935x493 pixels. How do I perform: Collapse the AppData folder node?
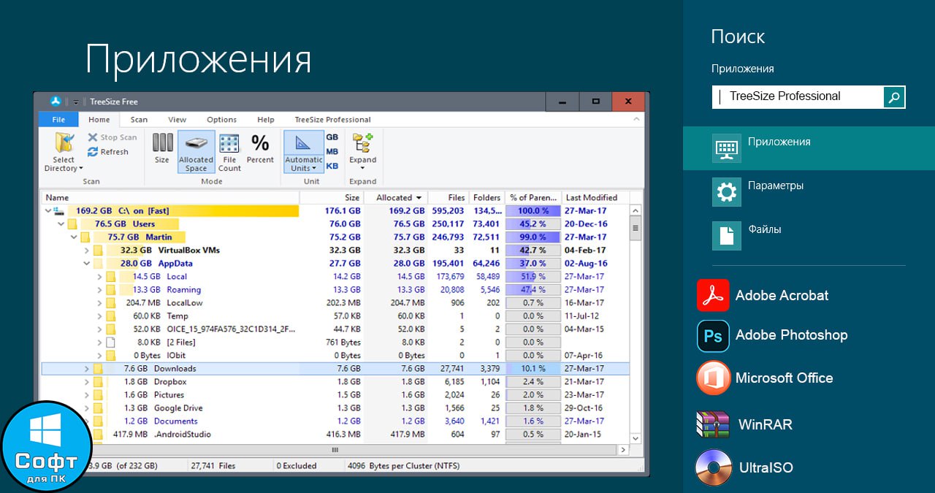click(87, 264)
